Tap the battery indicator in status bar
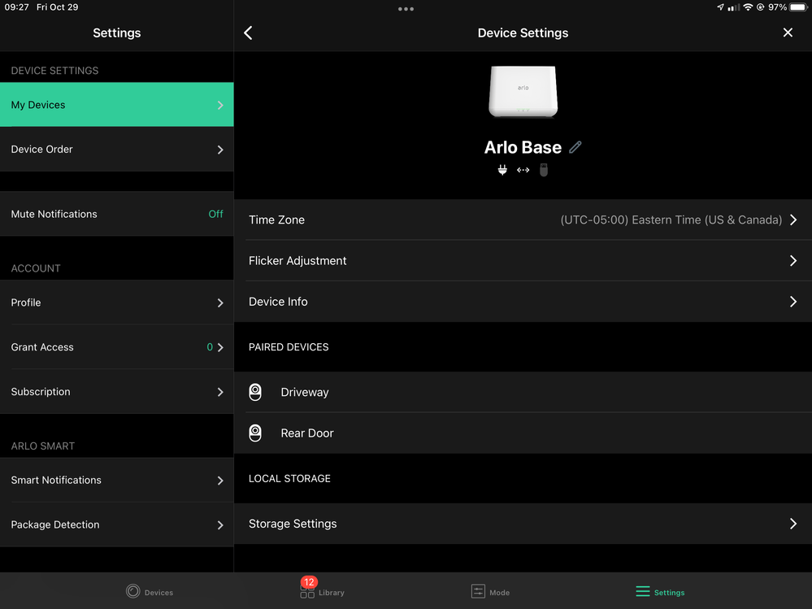This screenshot has height=609, width=812. (x=798, y=7)
